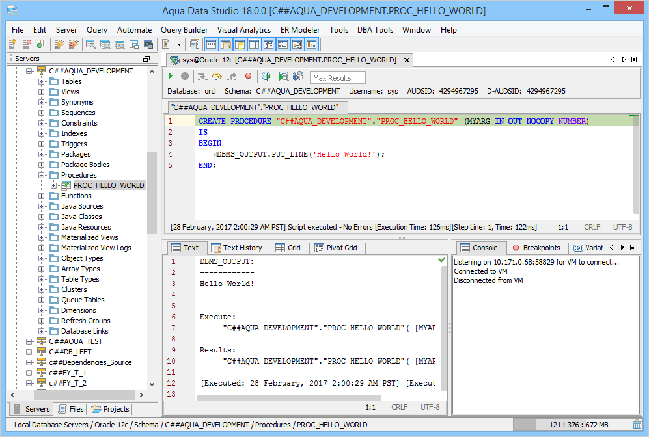Expand the Tables folder in tree
Viewport: 649px width, 437px height.
coord(42,81)
